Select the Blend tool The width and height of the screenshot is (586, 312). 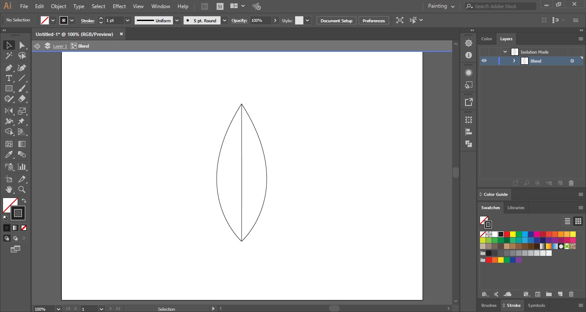(x=22, y=154)
